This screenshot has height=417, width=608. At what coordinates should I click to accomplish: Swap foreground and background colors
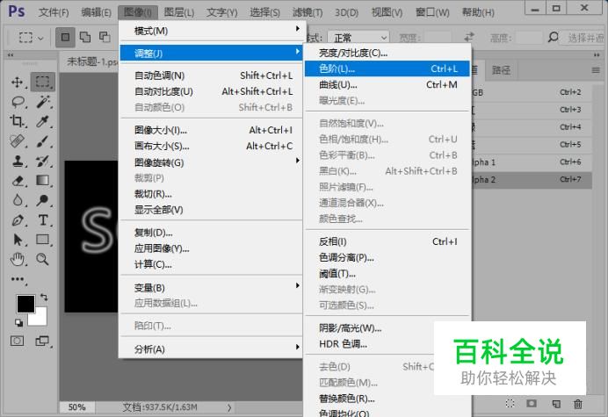click(44, 298)
